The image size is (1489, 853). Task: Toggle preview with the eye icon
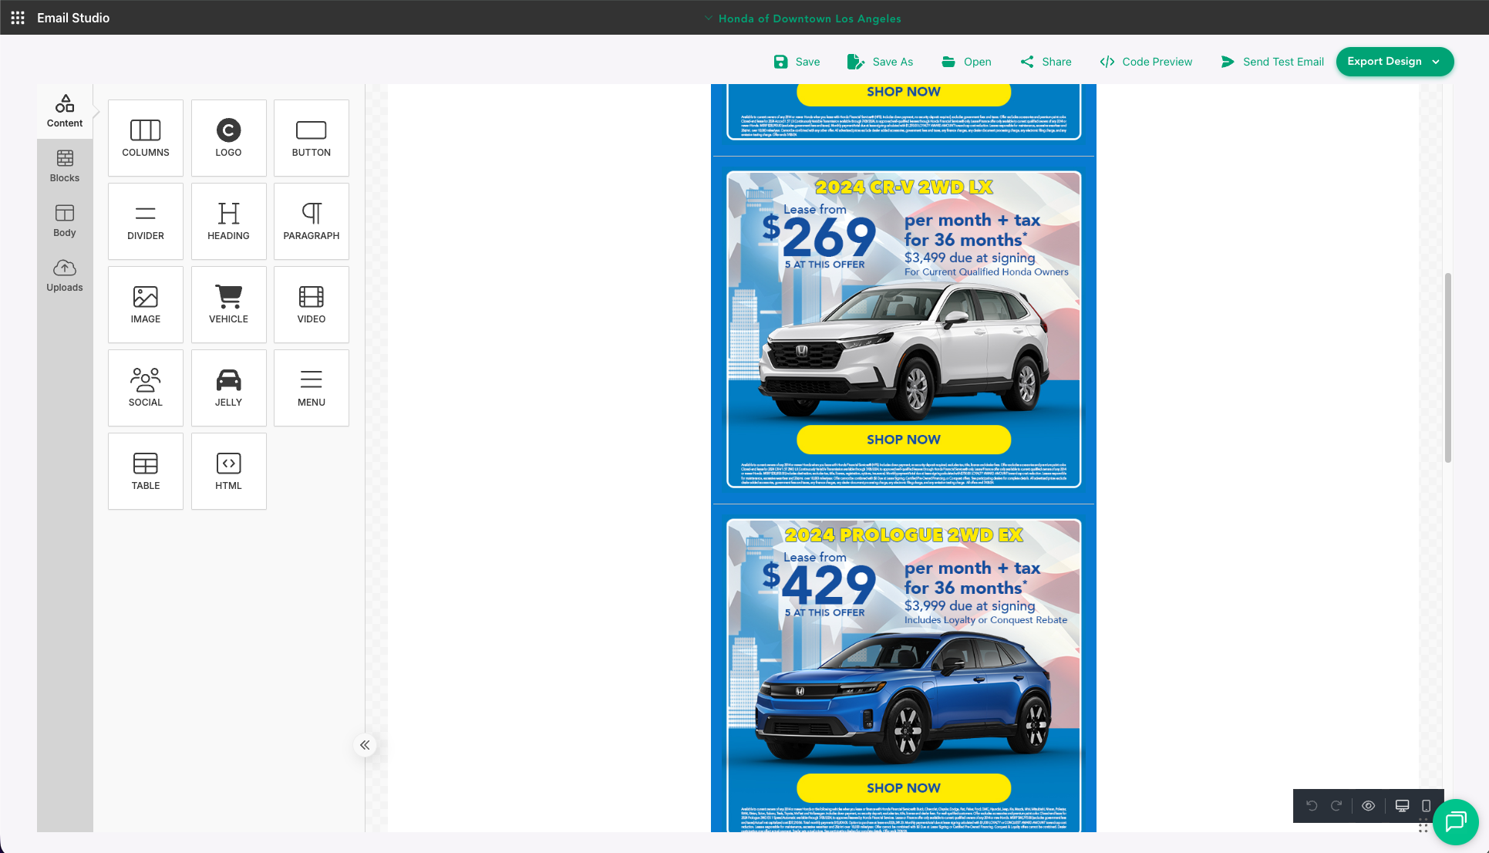pyautogui.click(x=1369, y=806)
